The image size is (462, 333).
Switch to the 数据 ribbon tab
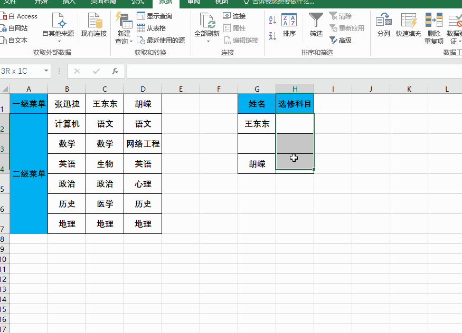pos(166,2)
